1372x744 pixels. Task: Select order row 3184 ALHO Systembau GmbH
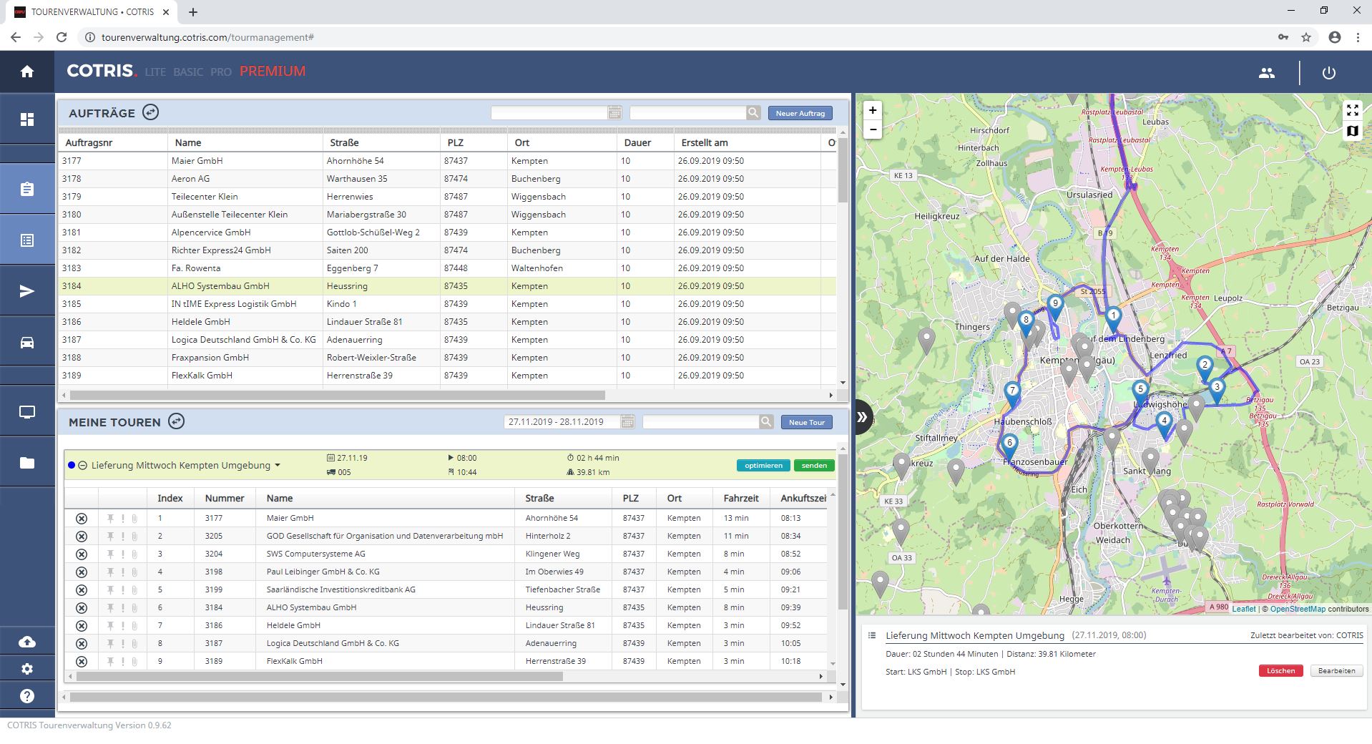click(448, 286)
